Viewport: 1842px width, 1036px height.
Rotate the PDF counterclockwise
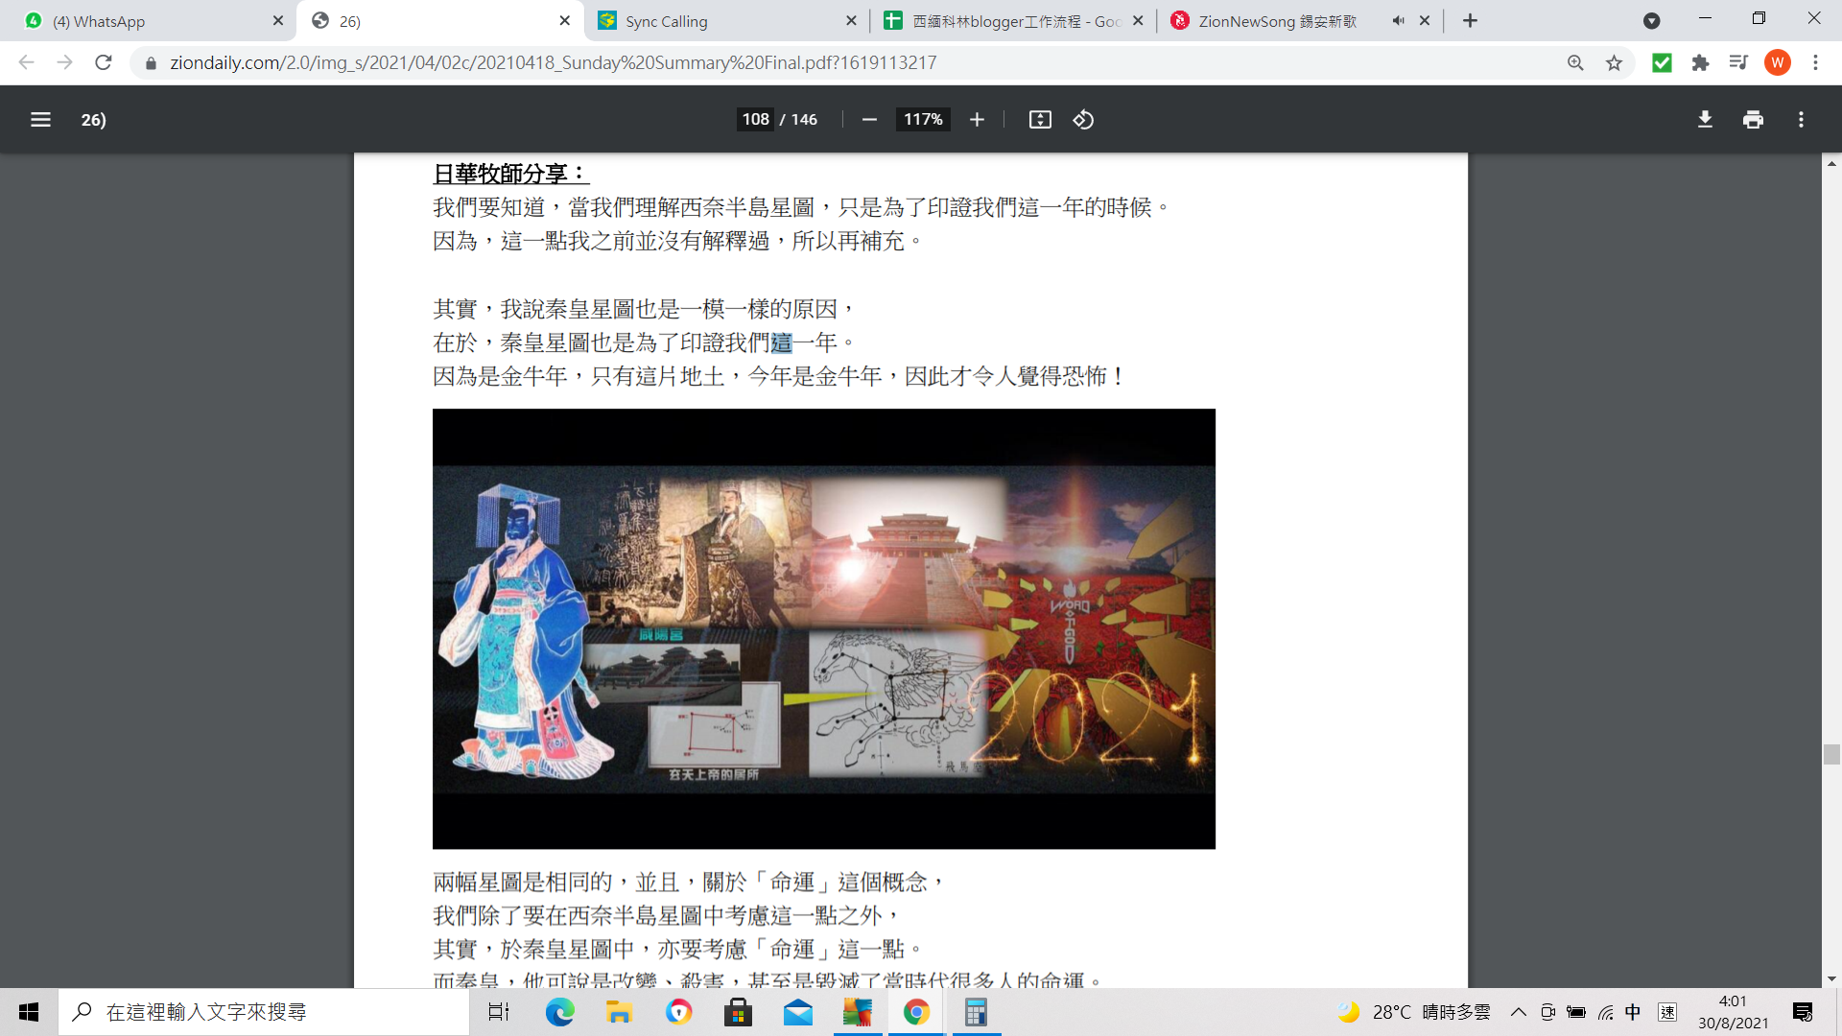coord(1083,120)
